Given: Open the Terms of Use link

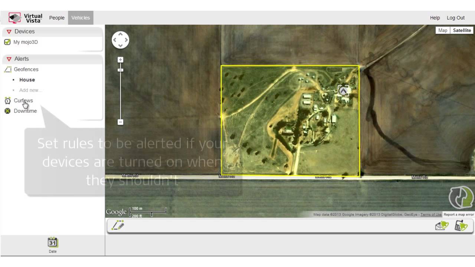Looking at the screenshot, I should 431,214.
